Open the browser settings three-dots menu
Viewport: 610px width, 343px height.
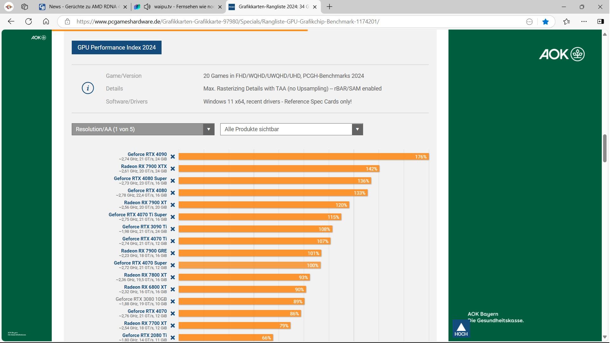(x=584, y=22)
